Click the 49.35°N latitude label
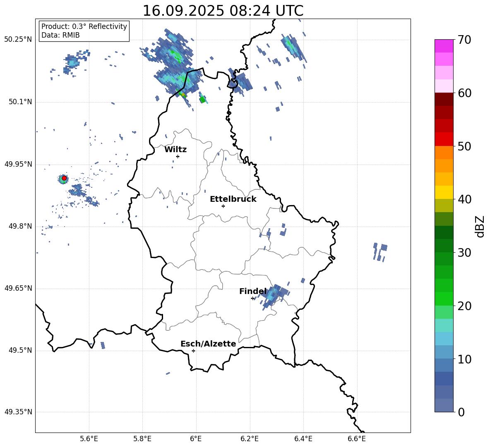 click(18, 412)
